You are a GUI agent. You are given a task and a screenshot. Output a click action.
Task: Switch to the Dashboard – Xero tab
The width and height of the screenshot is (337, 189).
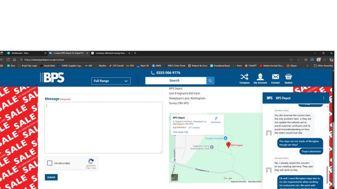click(x=27, y=53)
